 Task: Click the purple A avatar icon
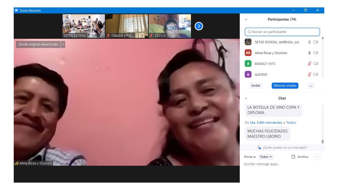click(x=248, y=74)
